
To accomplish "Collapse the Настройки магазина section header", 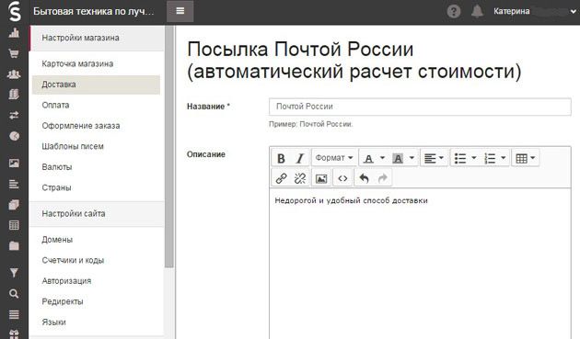I will click(97, 38).
